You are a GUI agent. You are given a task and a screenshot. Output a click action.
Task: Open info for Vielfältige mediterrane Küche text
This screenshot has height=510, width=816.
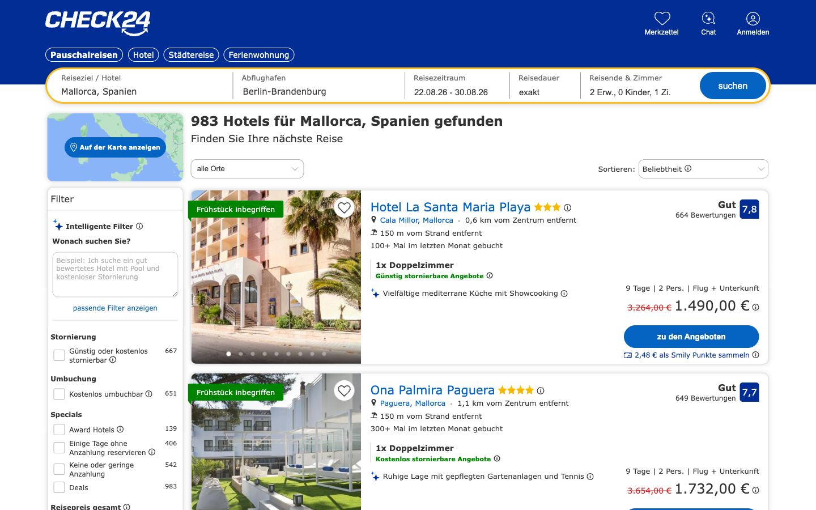pos(564,294)
